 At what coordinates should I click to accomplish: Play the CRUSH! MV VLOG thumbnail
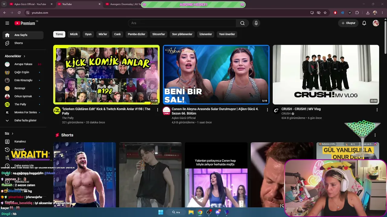pos(326,75)
